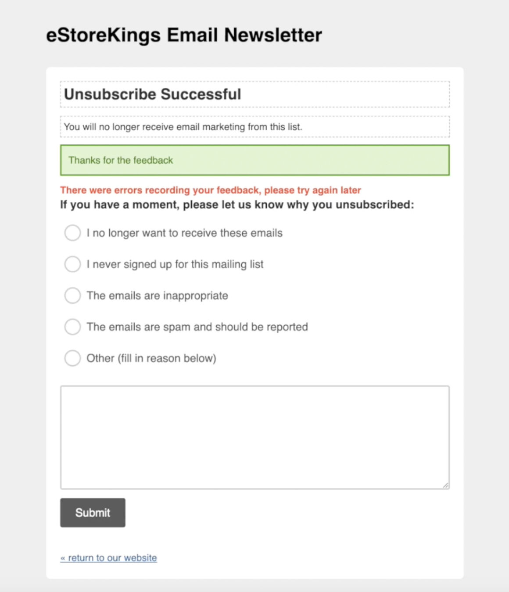This screenshot has height=592, width=509.
Task: Mark 'The emails are spam and should be reported'
Action: (72, 327)
